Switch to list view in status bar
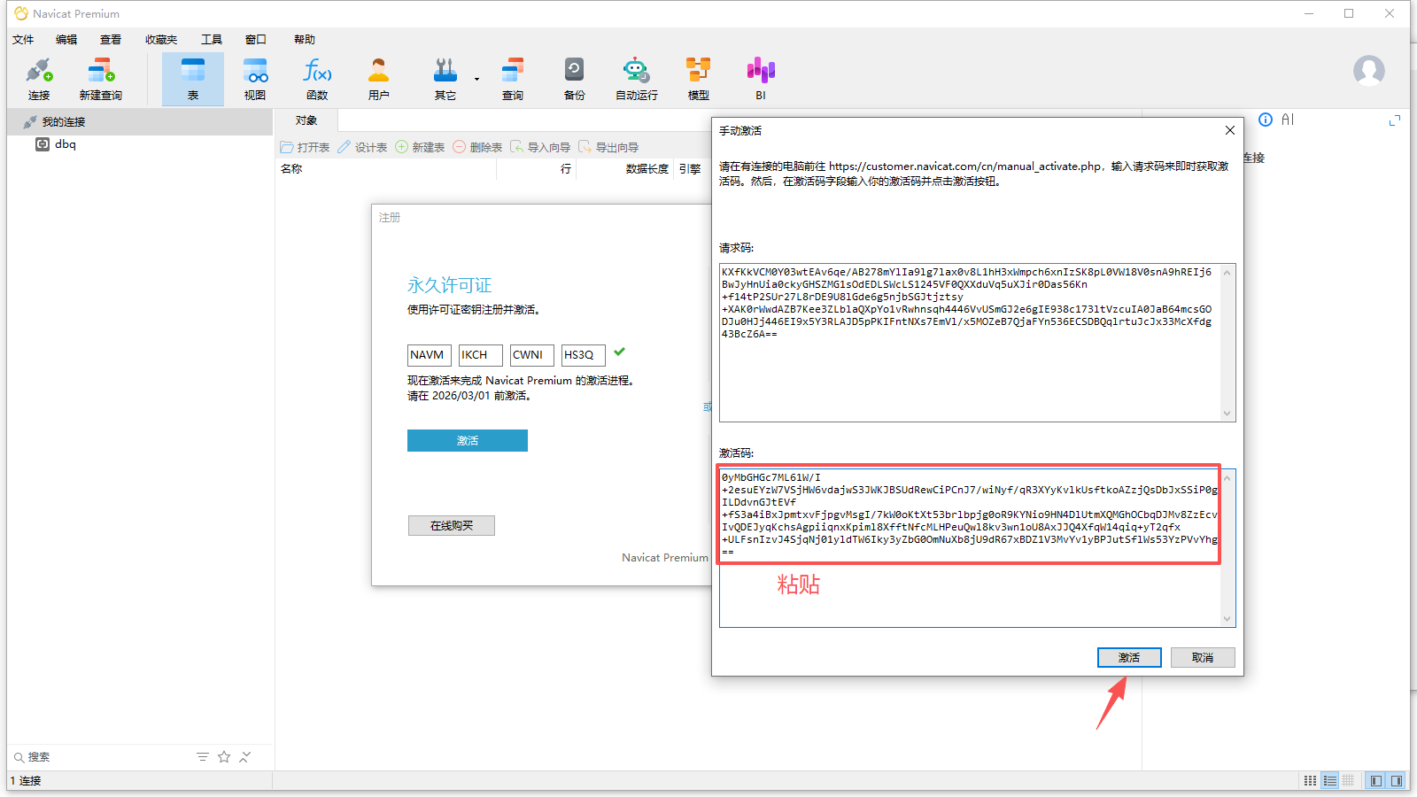Image resolution: width=1417 pixels, height=797 pixels. [1329, 780]
